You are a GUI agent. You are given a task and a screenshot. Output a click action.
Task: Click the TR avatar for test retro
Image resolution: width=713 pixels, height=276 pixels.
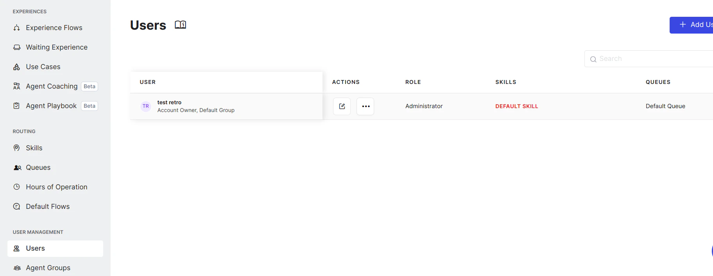[x=145, y=106]
